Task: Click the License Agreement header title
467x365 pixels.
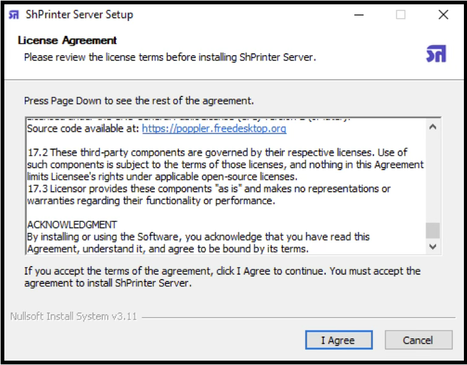Action: (x=68, y=41)
